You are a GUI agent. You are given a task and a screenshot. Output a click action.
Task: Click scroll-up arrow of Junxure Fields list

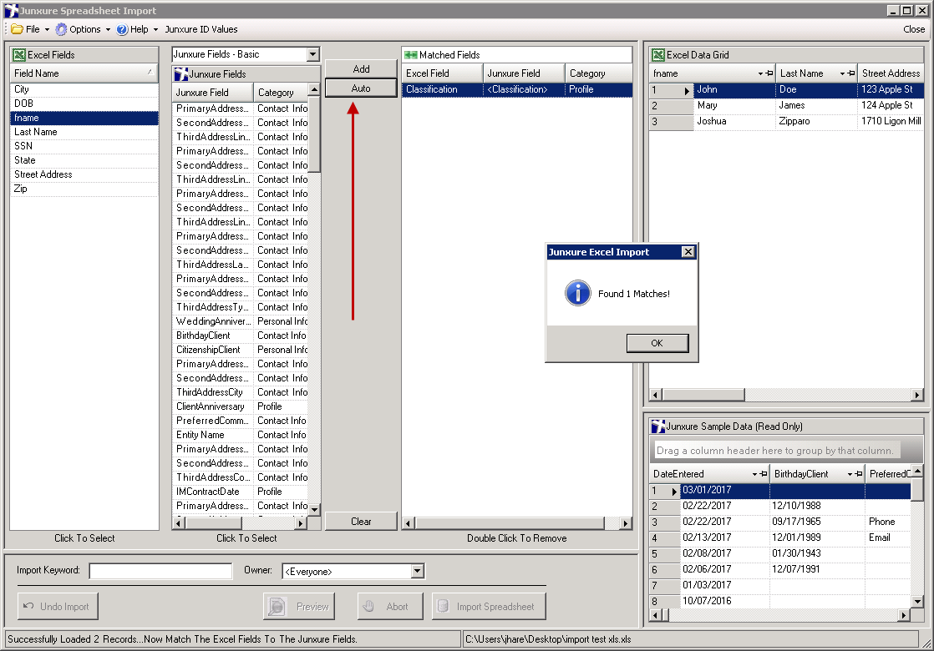314,89
